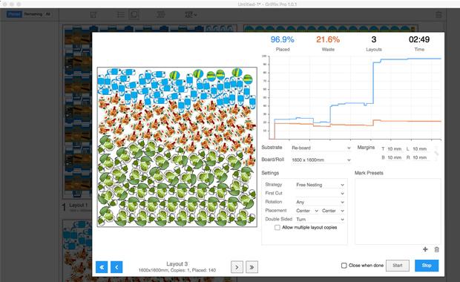Open the Substrate Re-board dropdown
The image size is (460, 282).
[321, 148]
